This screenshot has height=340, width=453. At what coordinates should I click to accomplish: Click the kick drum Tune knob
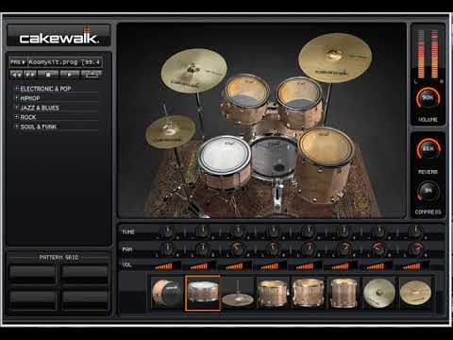click(167, 232)
